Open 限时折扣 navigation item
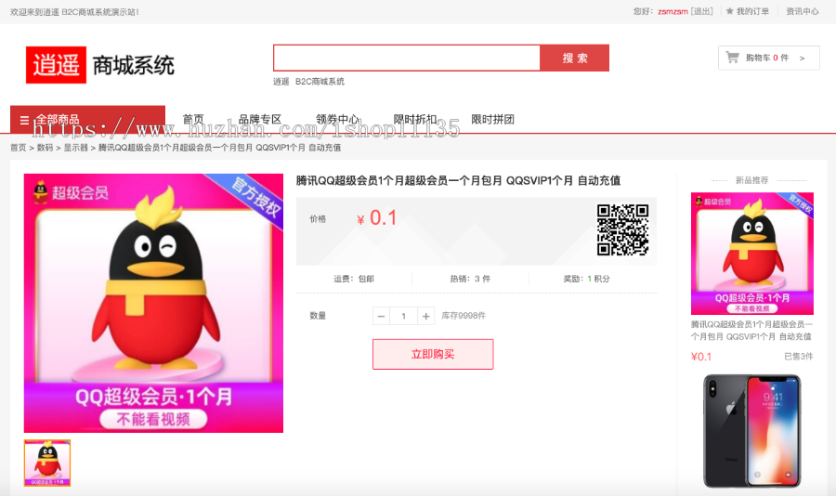Screen dimensions: 836x496 point(415,120)
